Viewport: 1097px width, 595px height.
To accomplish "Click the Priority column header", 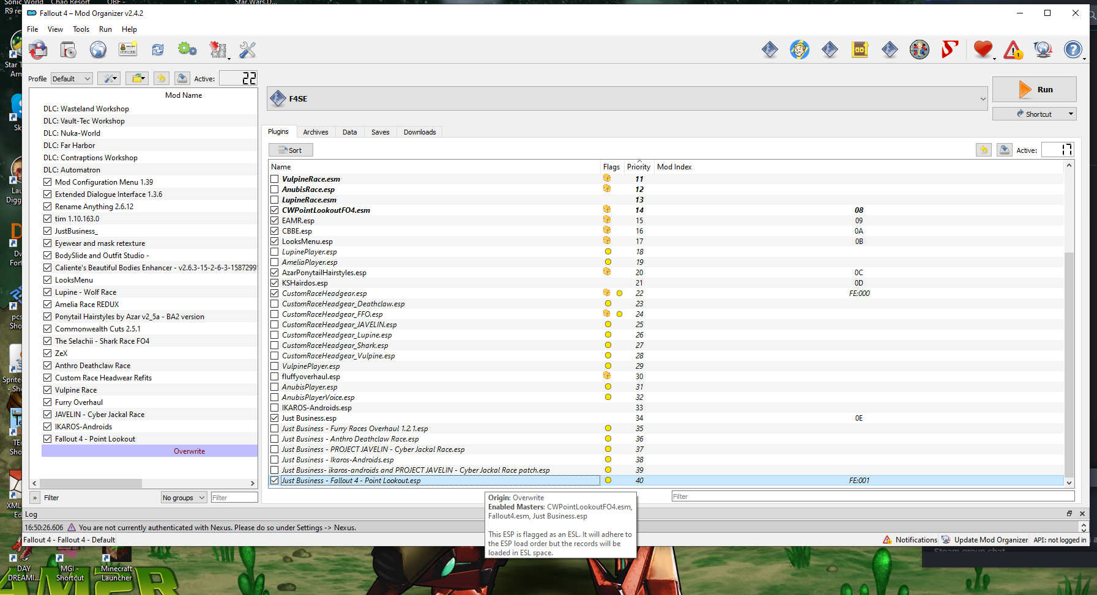I will pyautogui.click(x=639, y=166).
